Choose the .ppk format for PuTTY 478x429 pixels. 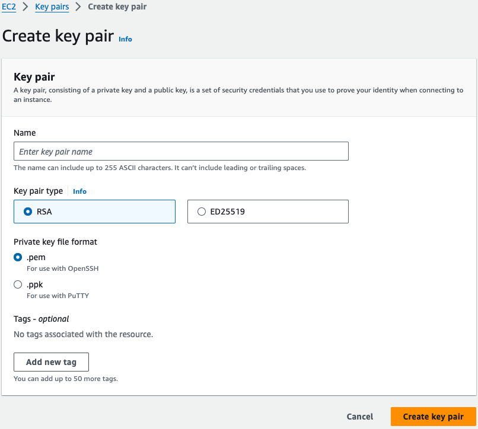(x=18, y=284)
